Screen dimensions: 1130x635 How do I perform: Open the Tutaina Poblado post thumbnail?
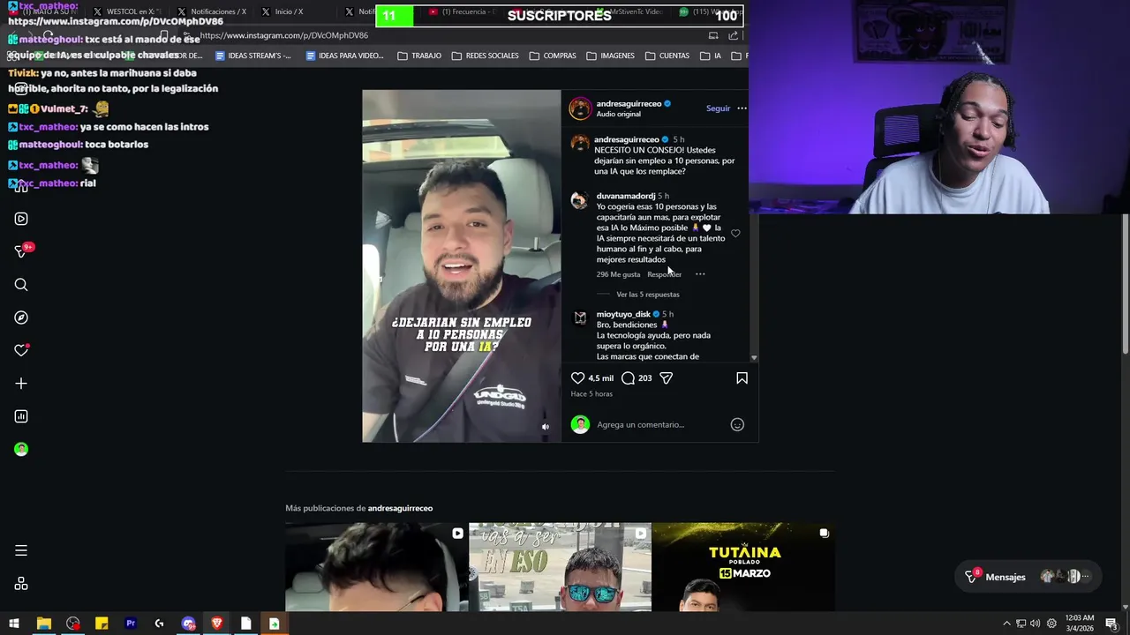pyautogui.click(x=743, y=567)
